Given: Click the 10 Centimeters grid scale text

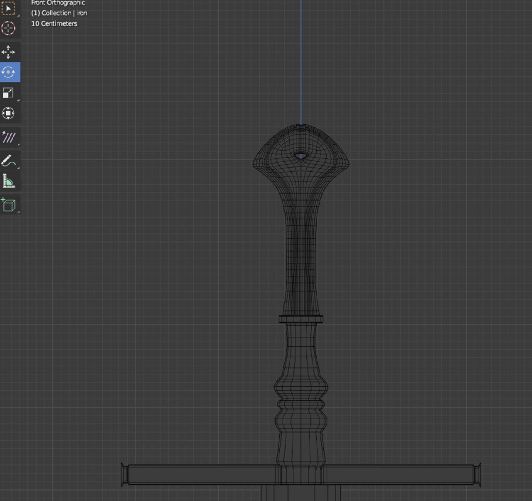Looking at the screenshot, I should pyautogui.click(x=54, y=24).
